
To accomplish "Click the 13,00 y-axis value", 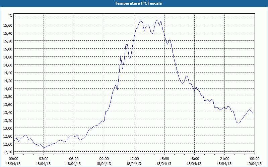I will (8, 128).
